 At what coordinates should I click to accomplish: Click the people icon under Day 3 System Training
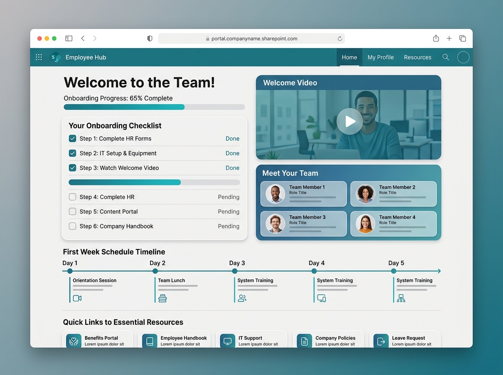(242, 298)
